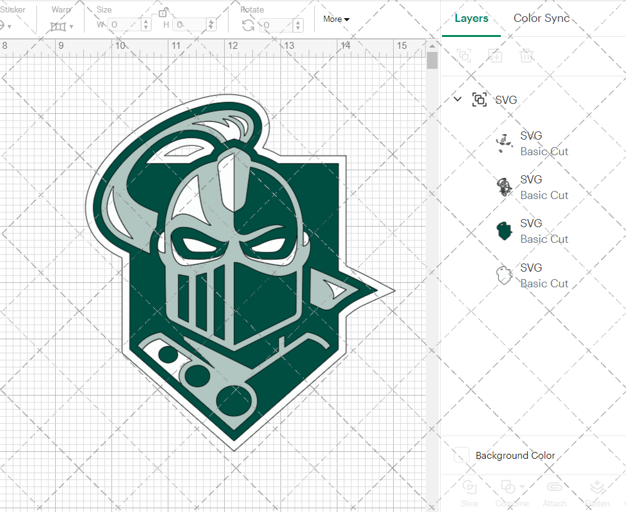Click the Rotate icon in the toolbar

(x=248, y=24)
